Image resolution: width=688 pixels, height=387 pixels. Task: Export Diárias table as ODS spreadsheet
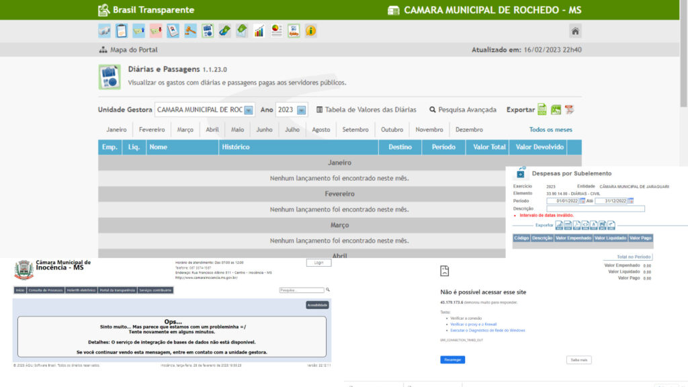(542, 110)
